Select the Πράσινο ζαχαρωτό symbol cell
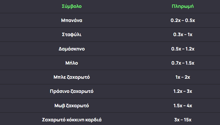This screenshot has width=220, height=125. coord(72,91)
